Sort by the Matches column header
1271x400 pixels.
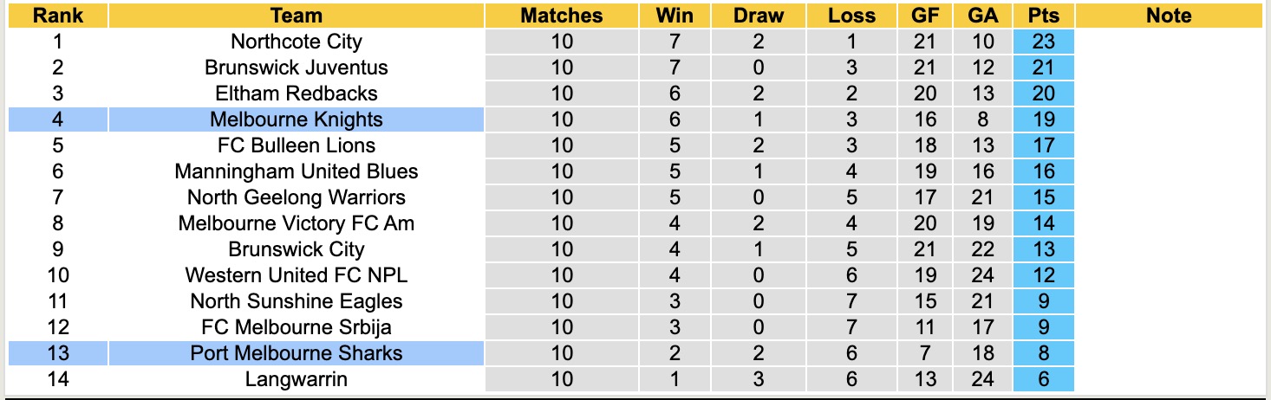[x=561, y=16]
